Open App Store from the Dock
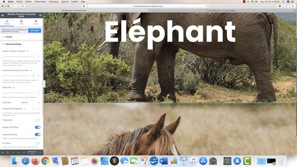Viewport: 297px width, 167px height. [203, 161]
